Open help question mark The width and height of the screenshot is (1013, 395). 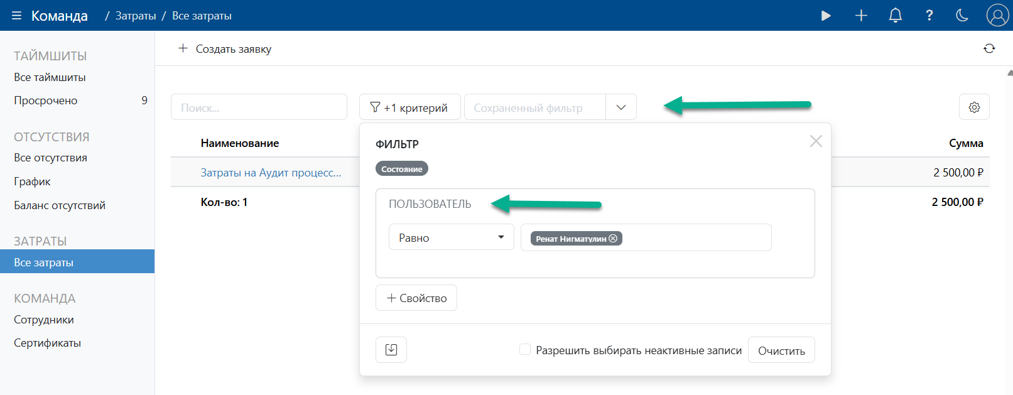click(x=929, y=16)
